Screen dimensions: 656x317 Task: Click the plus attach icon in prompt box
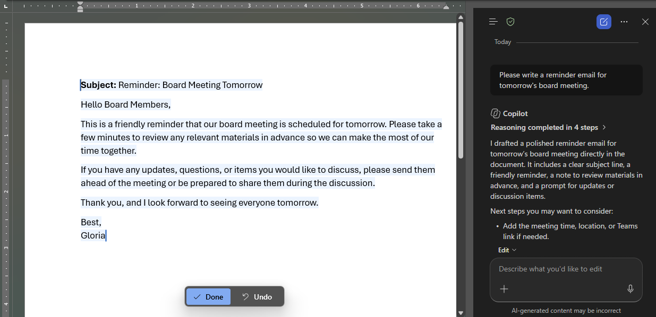[504, 289]
